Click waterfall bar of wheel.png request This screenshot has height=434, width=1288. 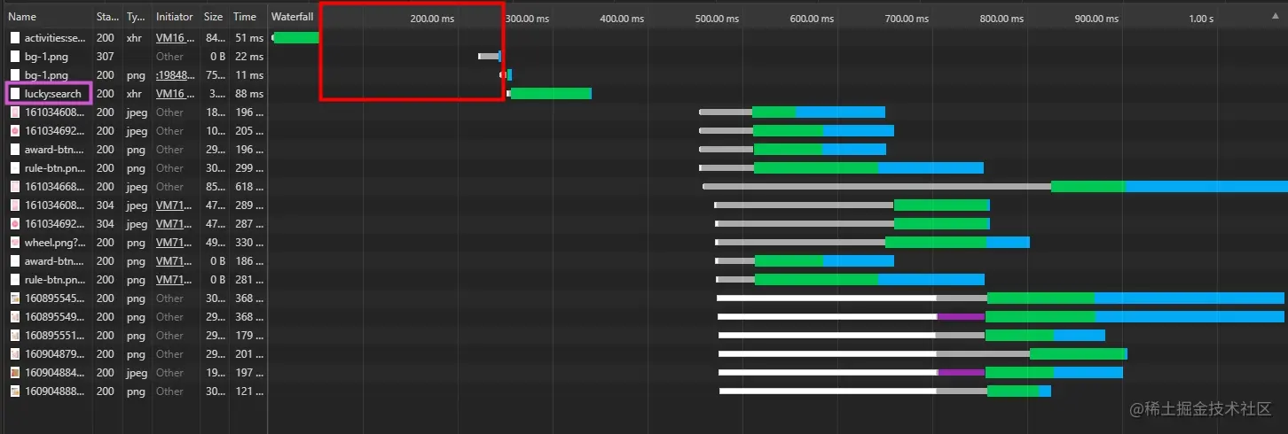tap(872, 243)
